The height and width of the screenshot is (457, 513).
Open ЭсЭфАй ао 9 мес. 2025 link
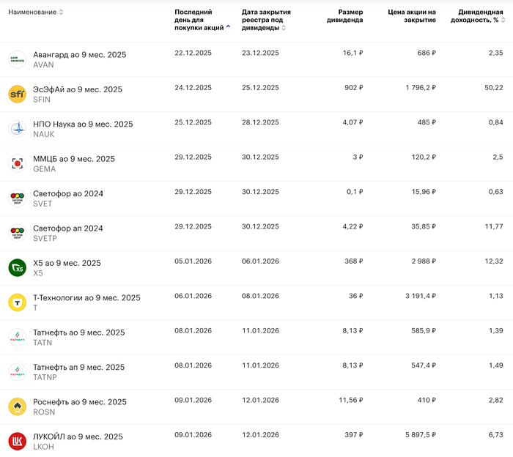[x=78, y=89]
